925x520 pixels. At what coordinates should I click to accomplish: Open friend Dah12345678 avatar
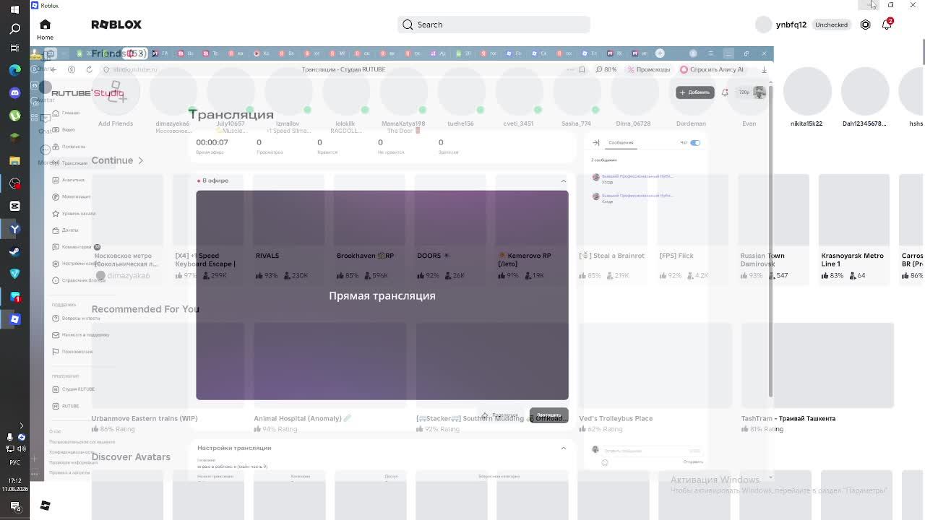click(x=865, y=92)
